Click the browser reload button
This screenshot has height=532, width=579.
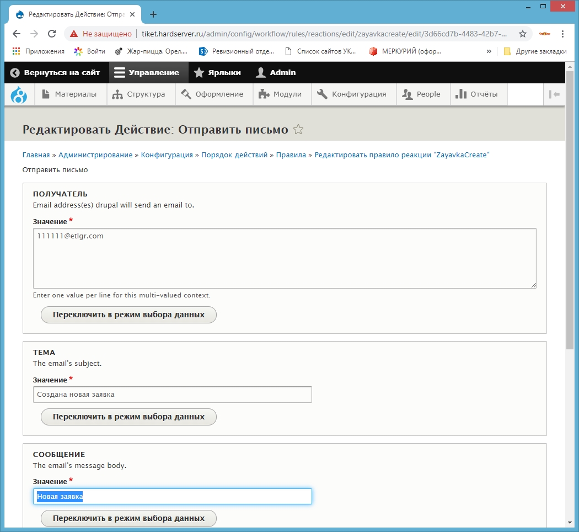pyautogui.click(x=52, y=34)
